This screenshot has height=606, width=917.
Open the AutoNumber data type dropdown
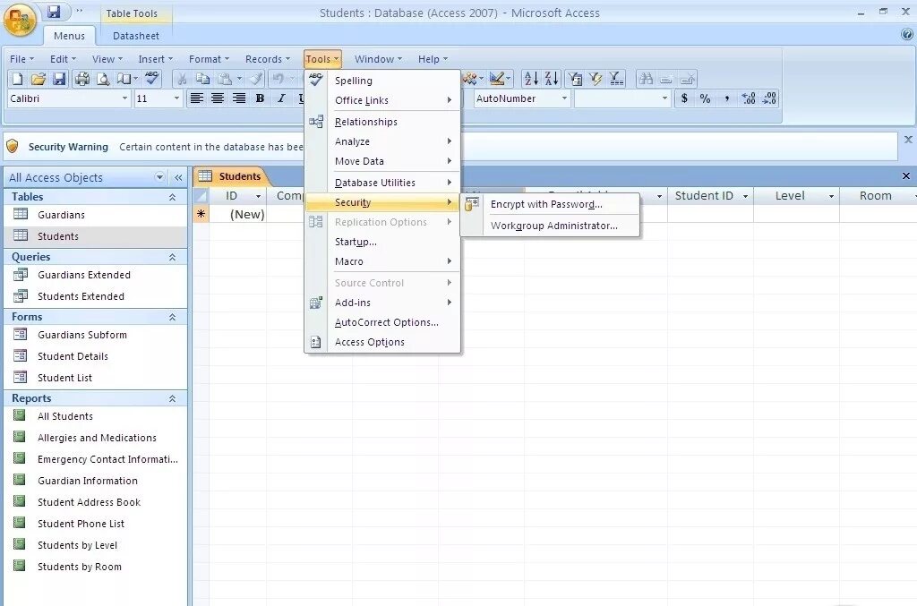[x=564, y=98]
